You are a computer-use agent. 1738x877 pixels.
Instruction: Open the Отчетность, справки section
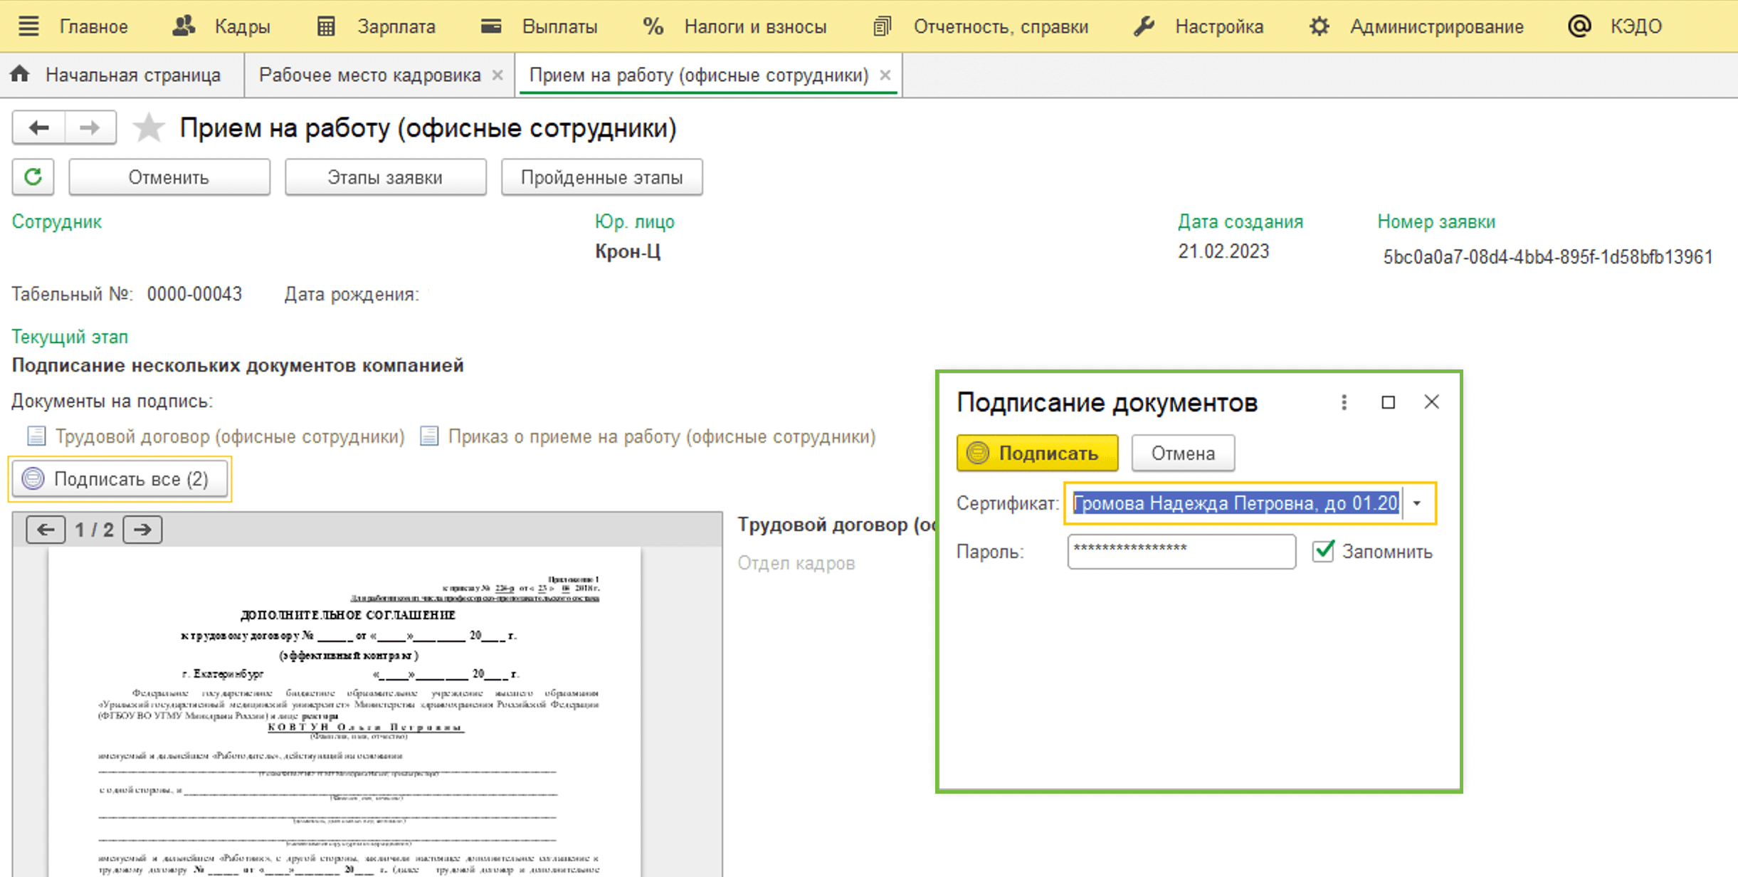click(1001, 26)
